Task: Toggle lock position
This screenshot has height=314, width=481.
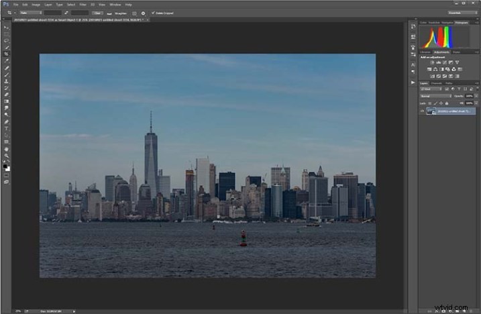Action: pos(441,103)
